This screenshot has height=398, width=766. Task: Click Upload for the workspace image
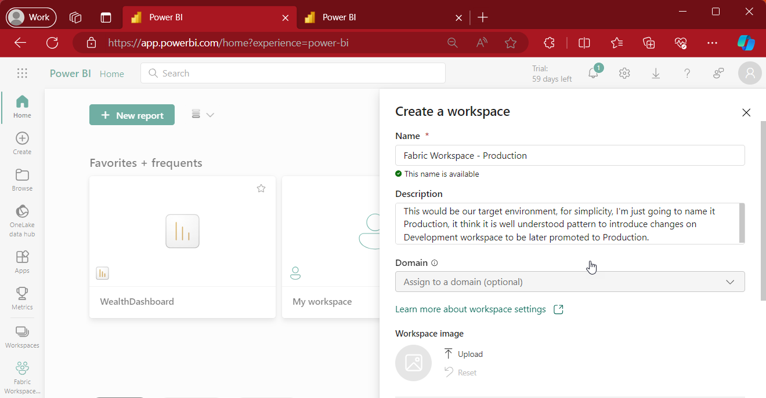tap(463, 353)
